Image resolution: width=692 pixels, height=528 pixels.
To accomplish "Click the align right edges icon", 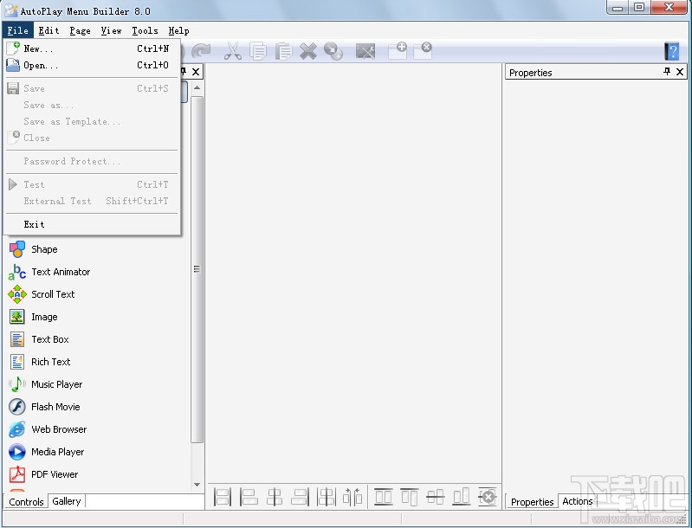I will pyautogui.click(x=301, y=497).
